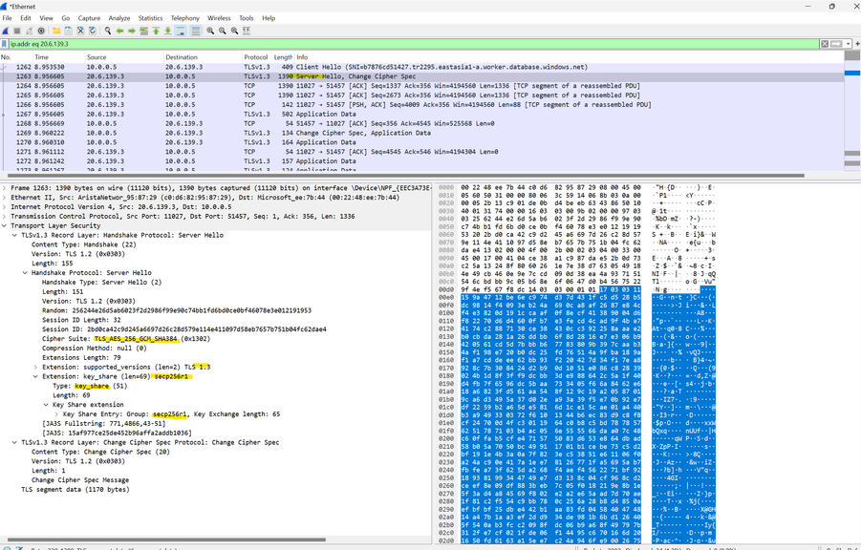Go forward in packet history
861x550 pixels.
pos(132,31)
